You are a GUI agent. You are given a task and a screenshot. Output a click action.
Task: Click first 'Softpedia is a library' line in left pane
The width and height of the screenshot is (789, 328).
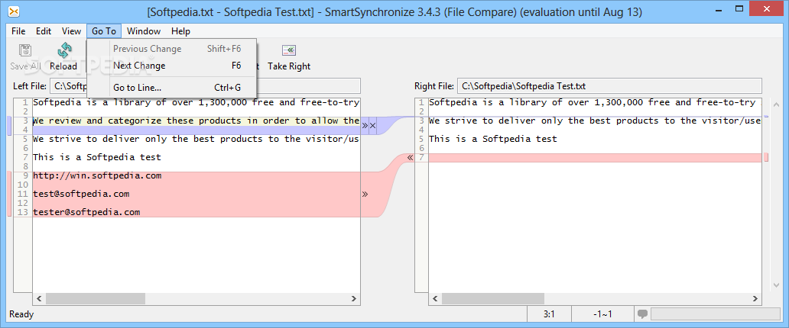pos(196,102)
